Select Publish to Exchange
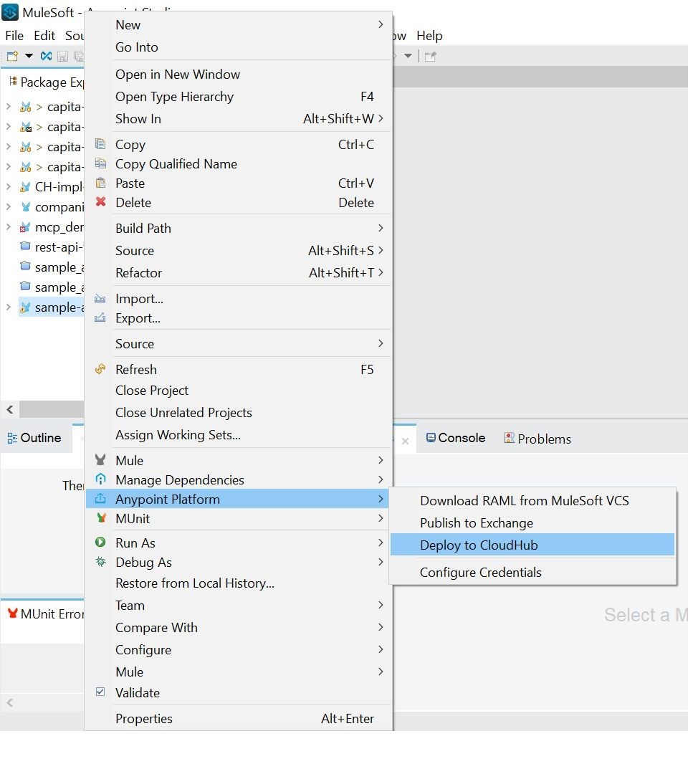The width and height of the screenshot is (698, 774). [532, 522]
